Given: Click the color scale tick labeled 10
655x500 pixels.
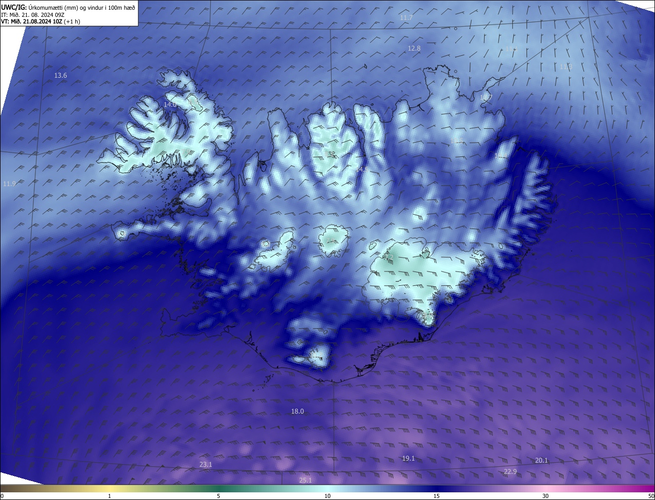Looking at the screenshot, I should point(327,496).
